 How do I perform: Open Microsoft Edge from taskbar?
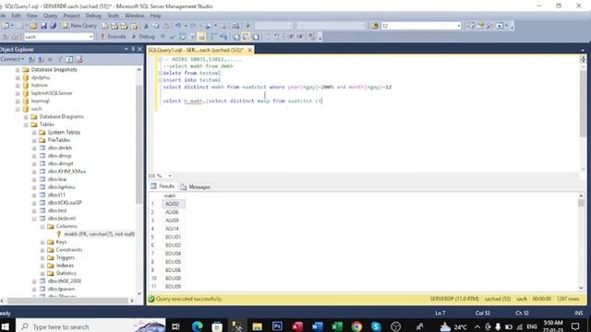(x=197, y=326)
